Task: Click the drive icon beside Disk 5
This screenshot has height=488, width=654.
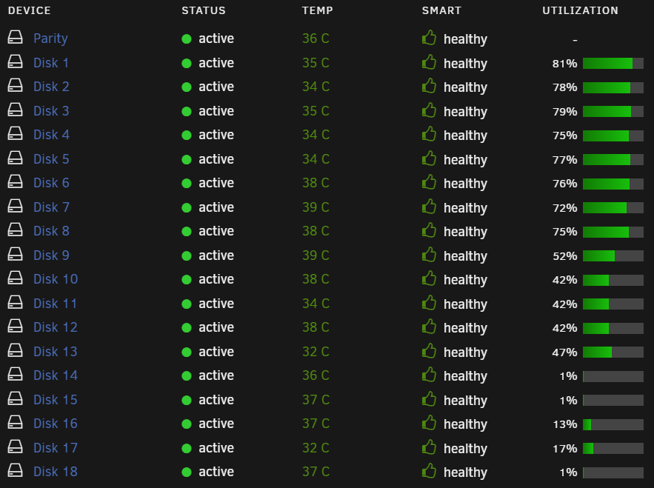Action: [x=16, y=158]
